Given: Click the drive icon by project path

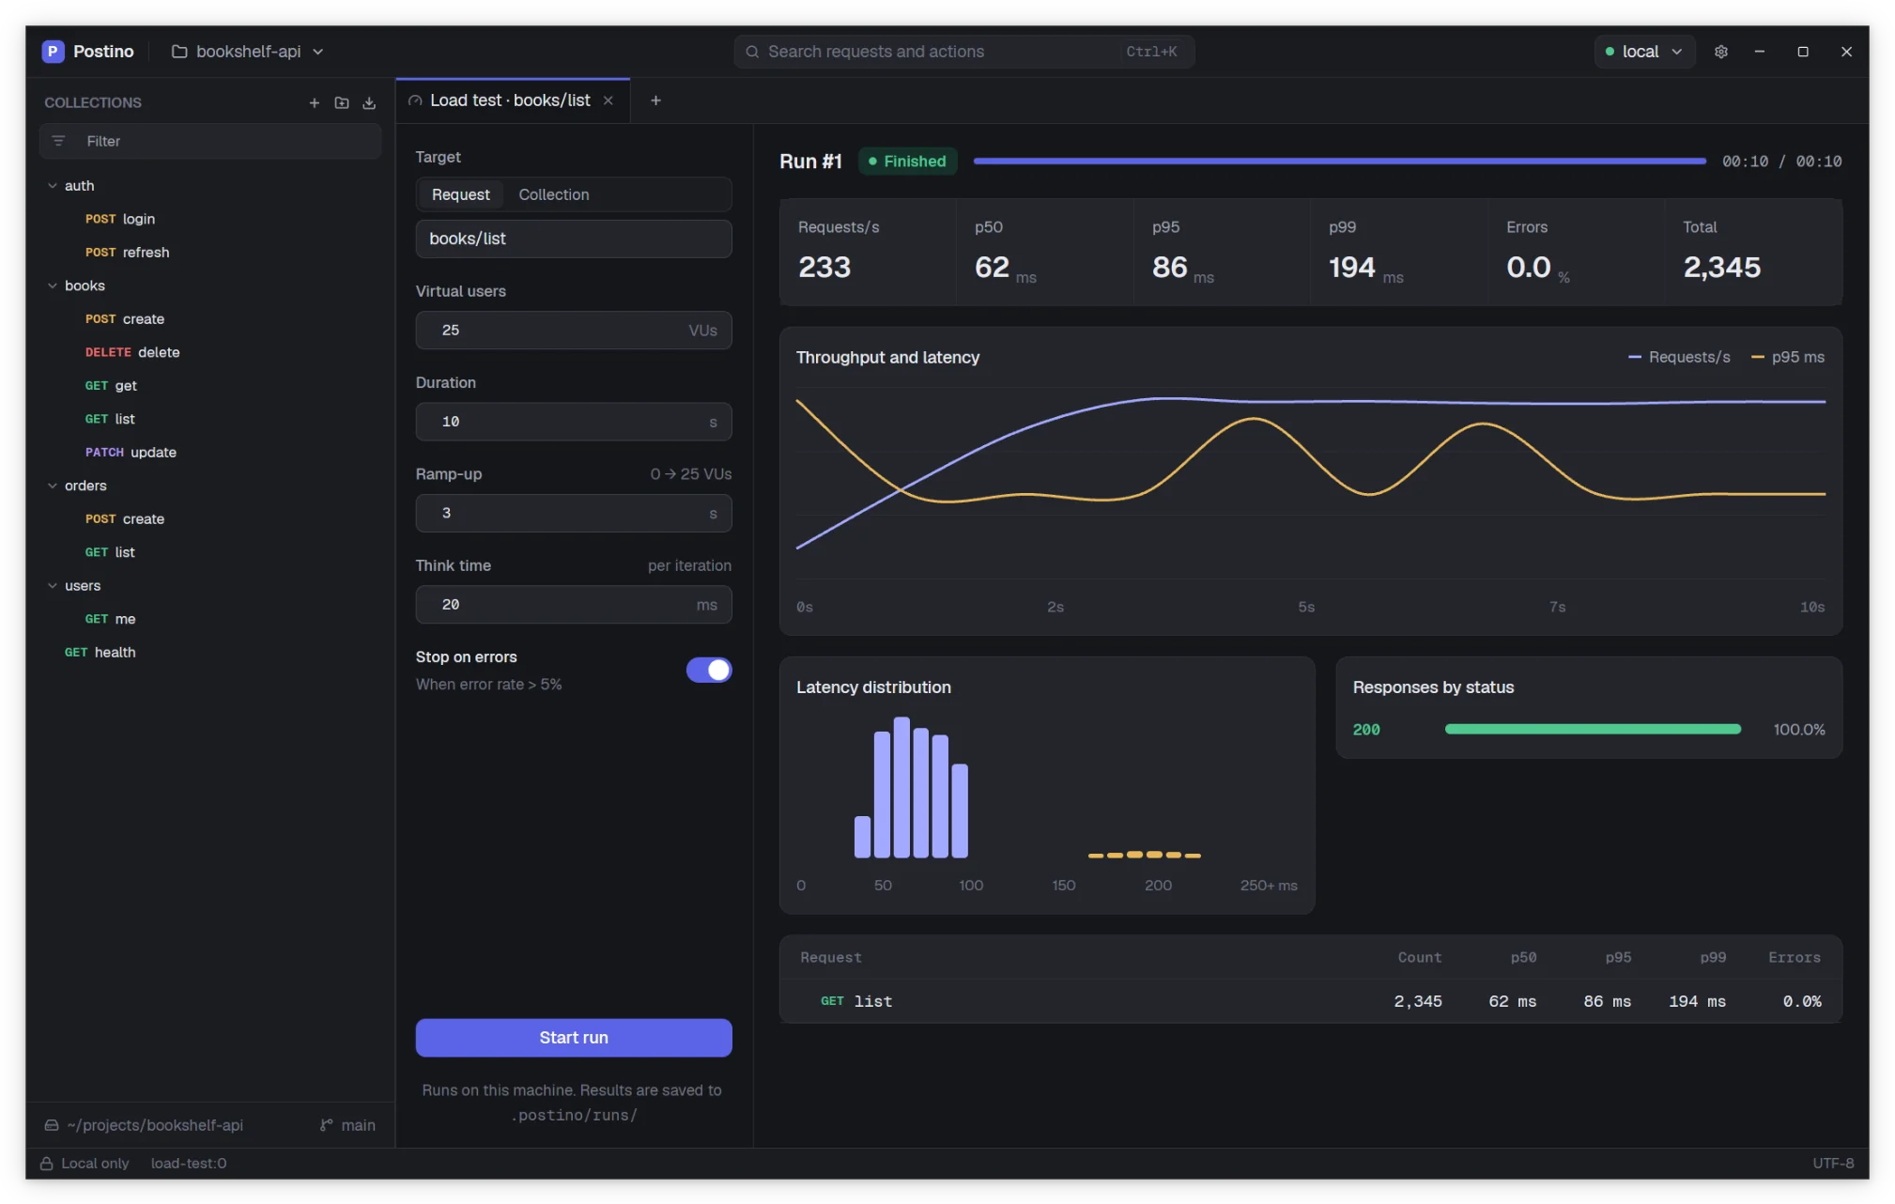Looking at the screenshot, I should click(52, 1125).
